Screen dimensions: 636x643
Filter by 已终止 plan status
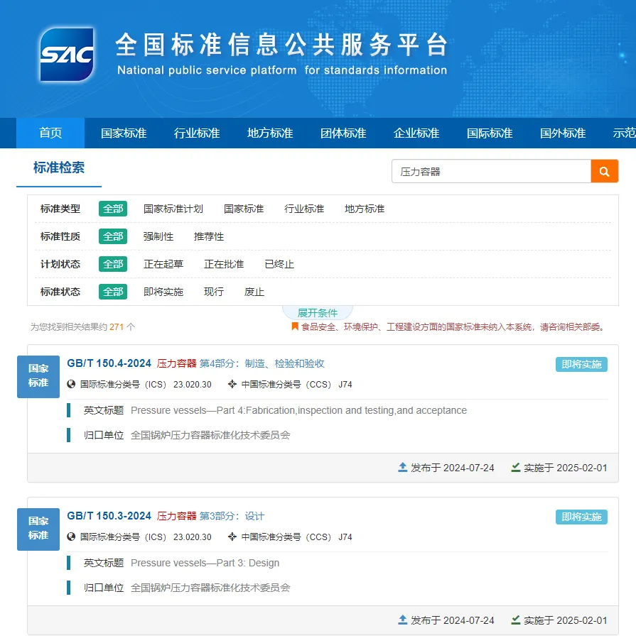pos(279,264)
